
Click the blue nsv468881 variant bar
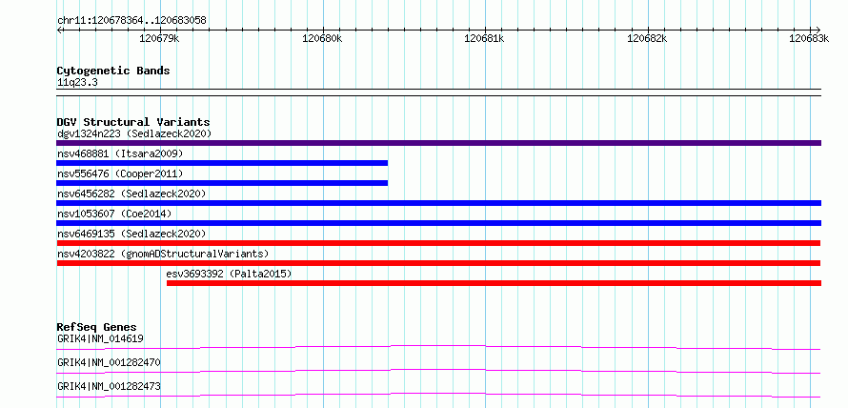tap(222, 163)
